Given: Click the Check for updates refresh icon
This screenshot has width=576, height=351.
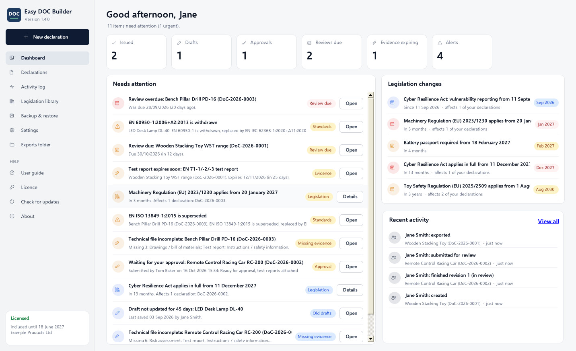Looking at the screenshot, I should pos(12,202).
